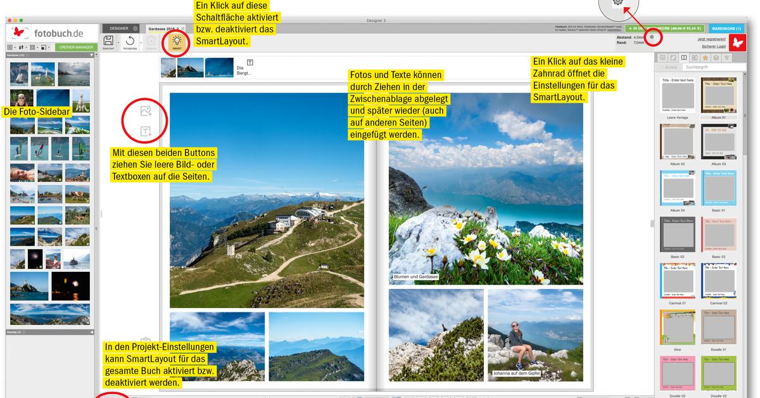Click the Rückgängig undo arrow
This screenshot has width=760, height=398.
click(129, 41)
